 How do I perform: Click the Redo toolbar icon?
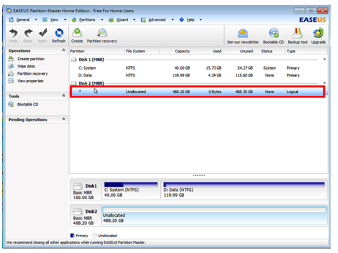click(x=28, y=33)
